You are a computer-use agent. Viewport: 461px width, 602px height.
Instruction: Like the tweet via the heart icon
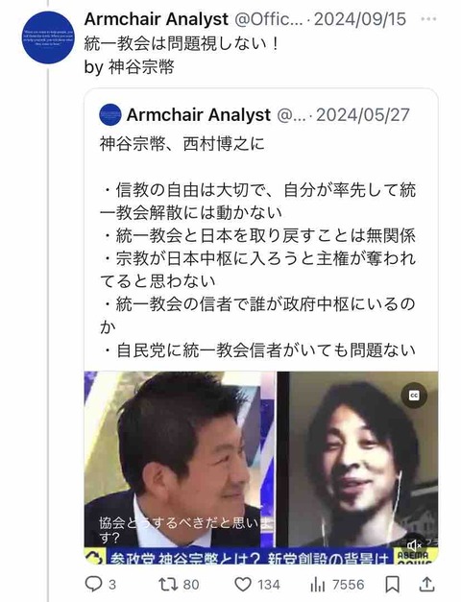pos(243,585)
